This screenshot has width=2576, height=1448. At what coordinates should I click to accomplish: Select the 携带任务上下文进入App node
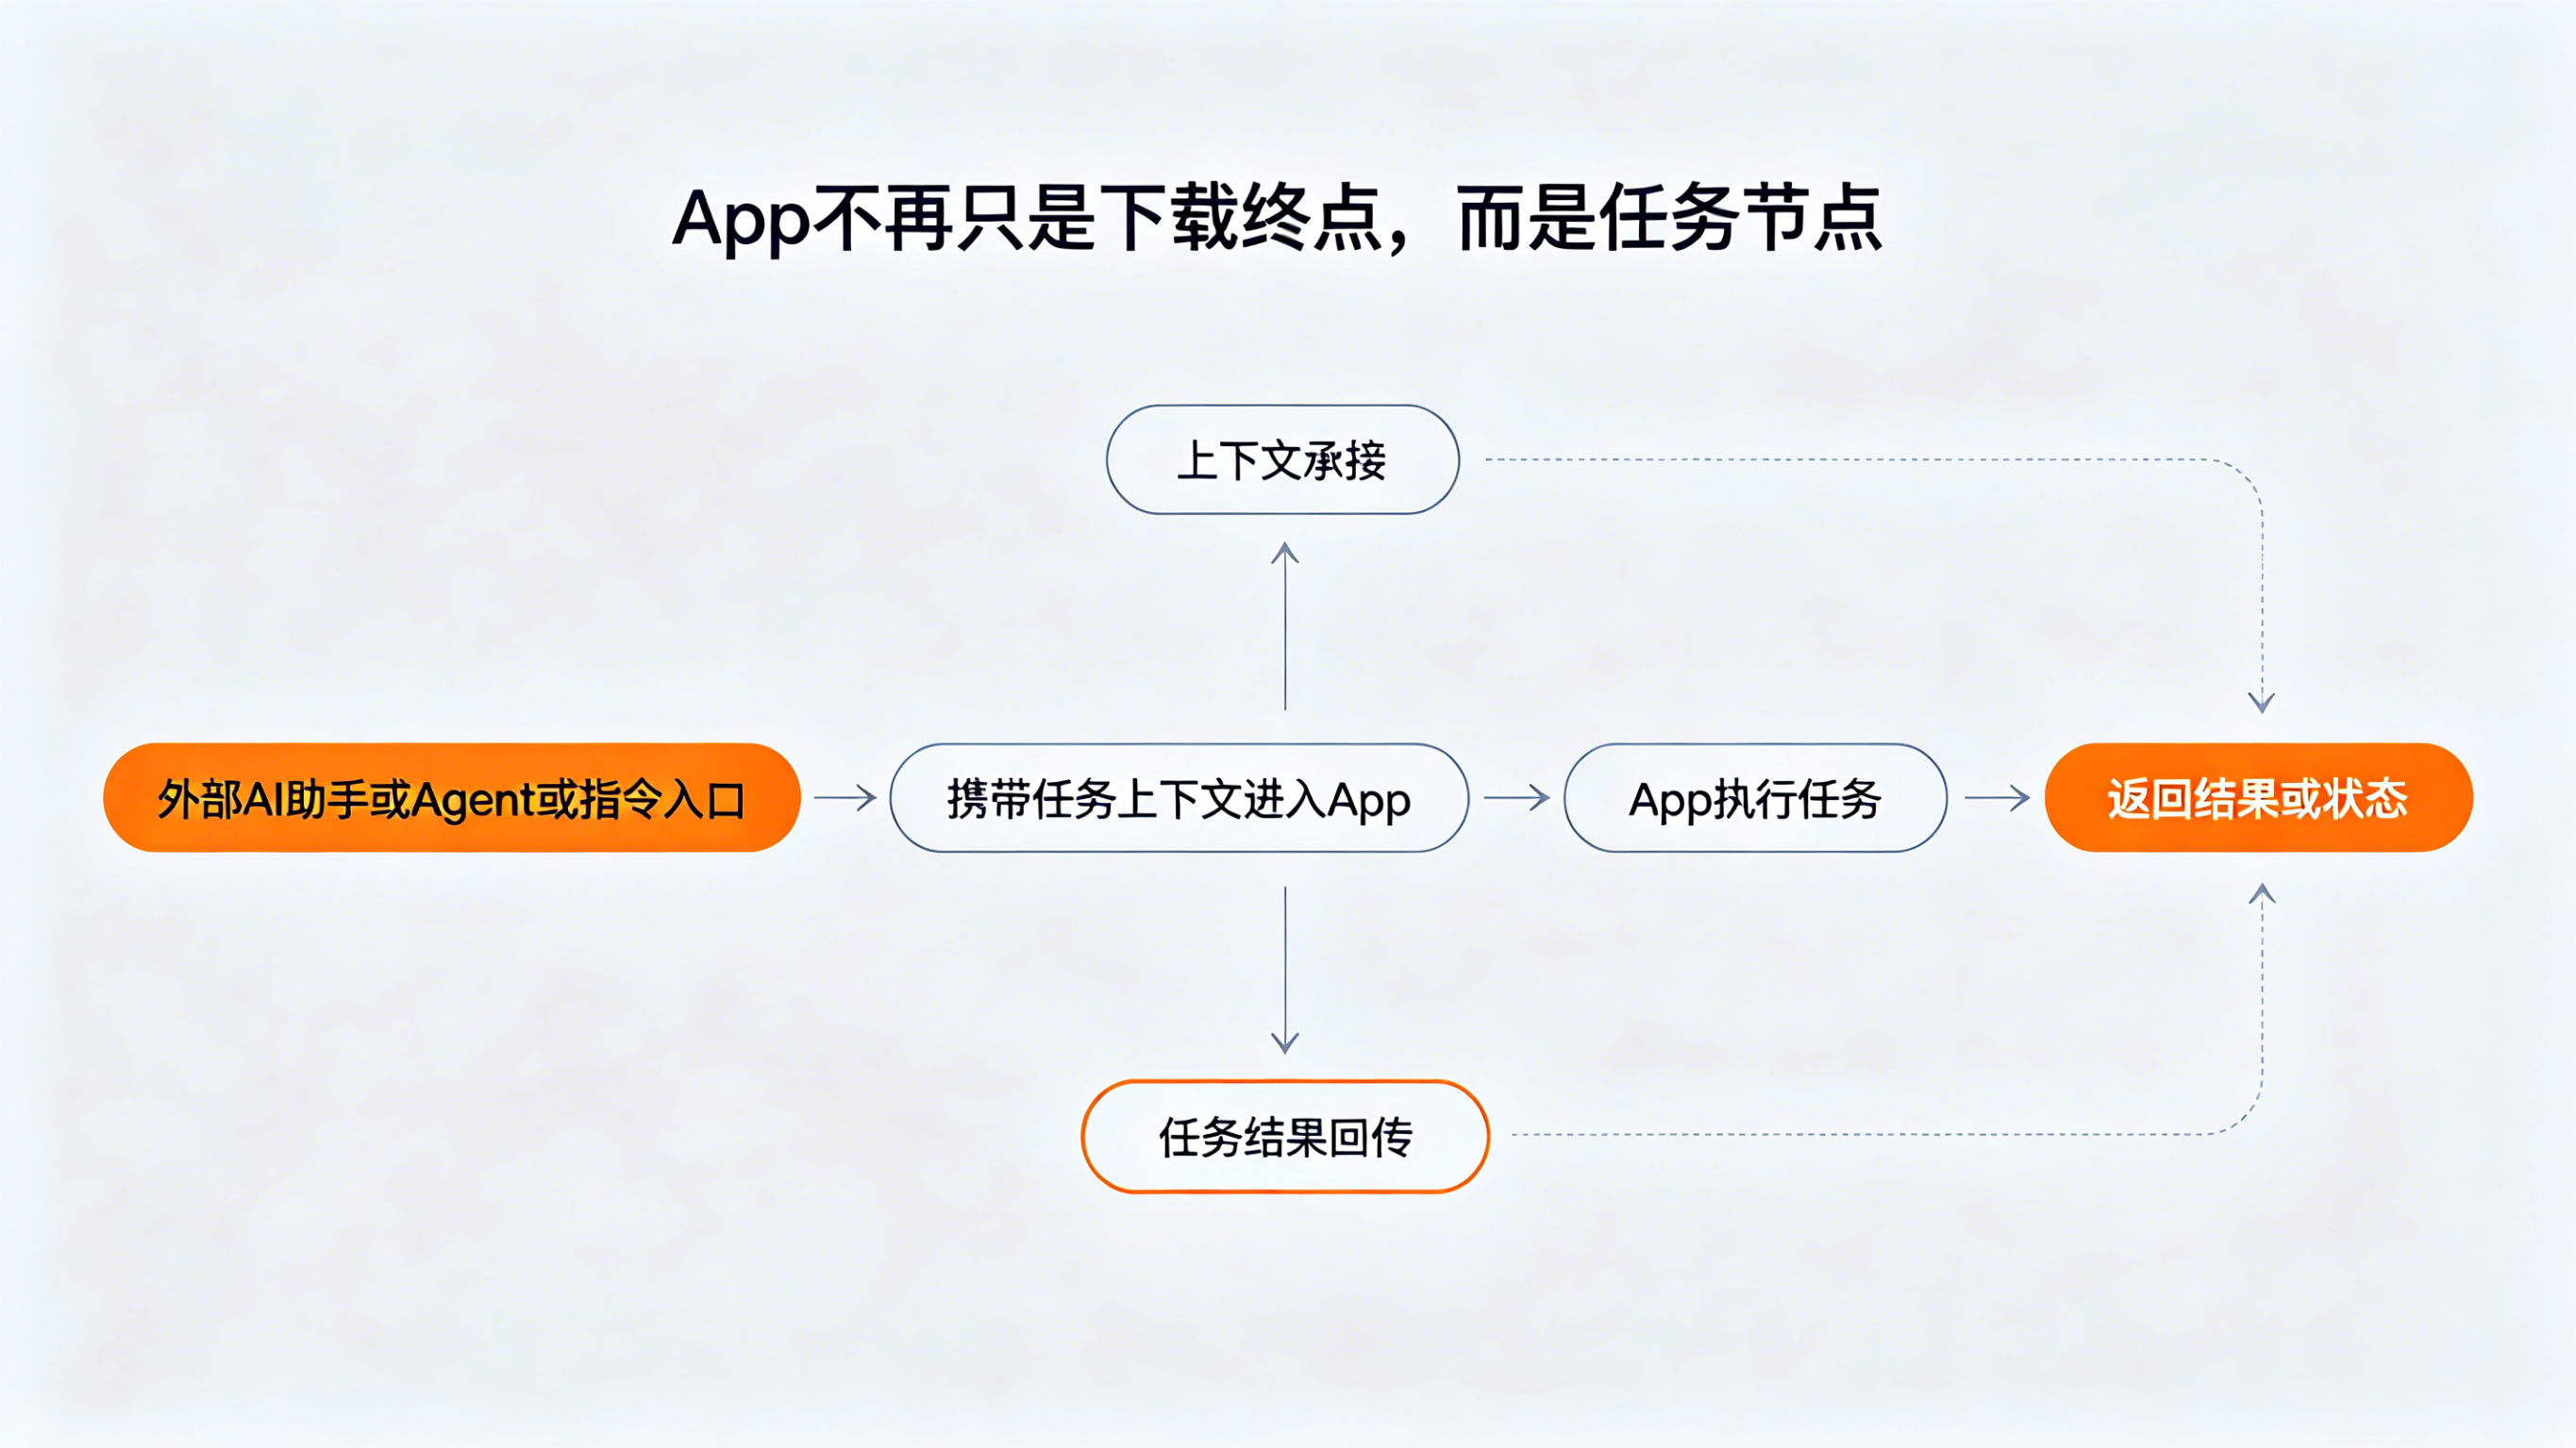coord(1179,798)
